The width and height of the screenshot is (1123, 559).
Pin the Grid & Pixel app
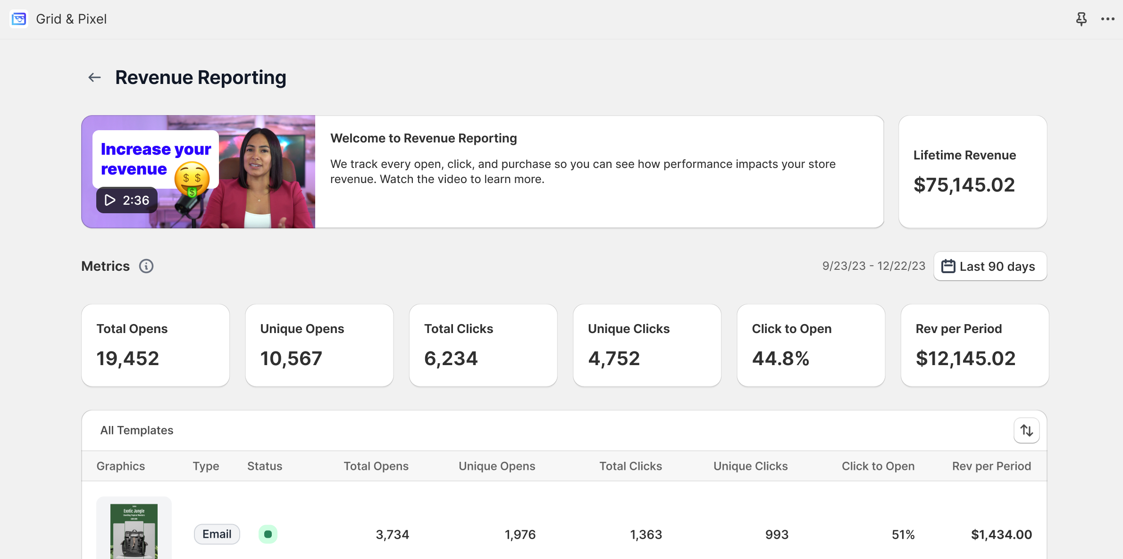click(x=1081, y=19)
